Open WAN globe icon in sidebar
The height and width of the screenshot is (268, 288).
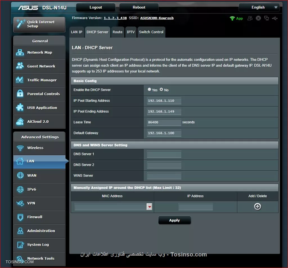click(20, 175)
